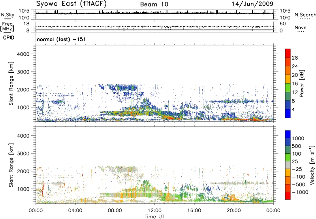This screenshot has height=219, width=316.
Task: Click the 'N.Sky' legend label
Action: tap(8, 15)
